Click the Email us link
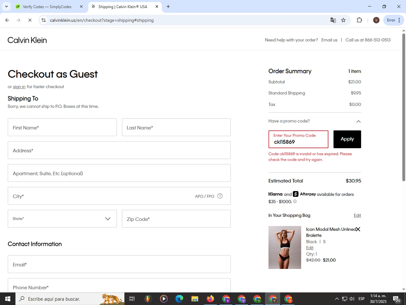This screenshot has width=406, height=305. pos(329,40)
